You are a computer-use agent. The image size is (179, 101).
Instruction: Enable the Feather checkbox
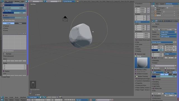[x=4, y=71]
